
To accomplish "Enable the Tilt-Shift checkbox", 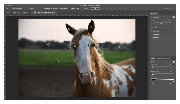I will click(x=174, y=31).
